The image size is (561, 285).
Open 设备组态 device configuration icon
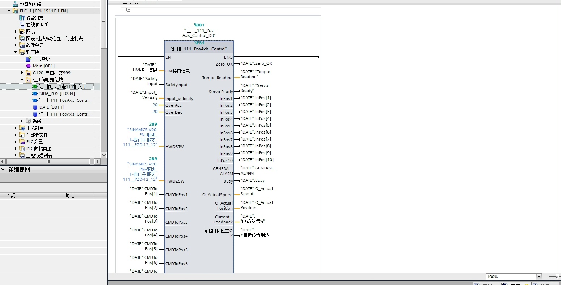[x=22, y=18]
